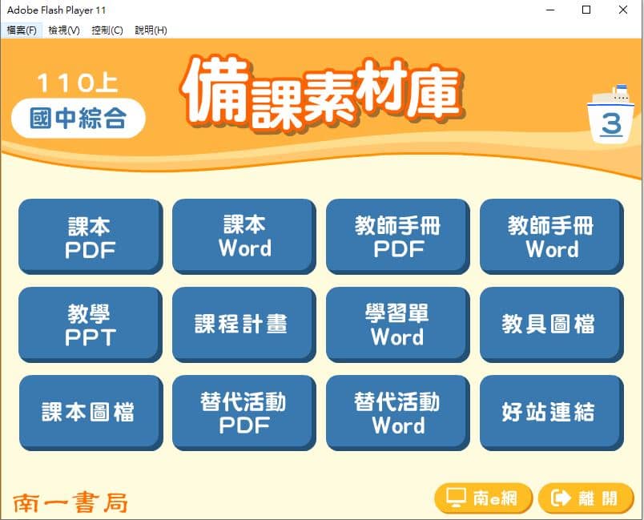Click the ship icon with number 3
Viewport: 644px width, 520px height.
[x=610, y=115]
